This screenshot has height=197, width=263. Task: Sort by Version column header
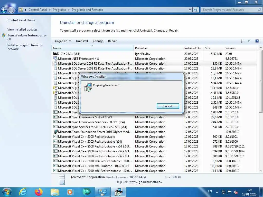(240, 48)
